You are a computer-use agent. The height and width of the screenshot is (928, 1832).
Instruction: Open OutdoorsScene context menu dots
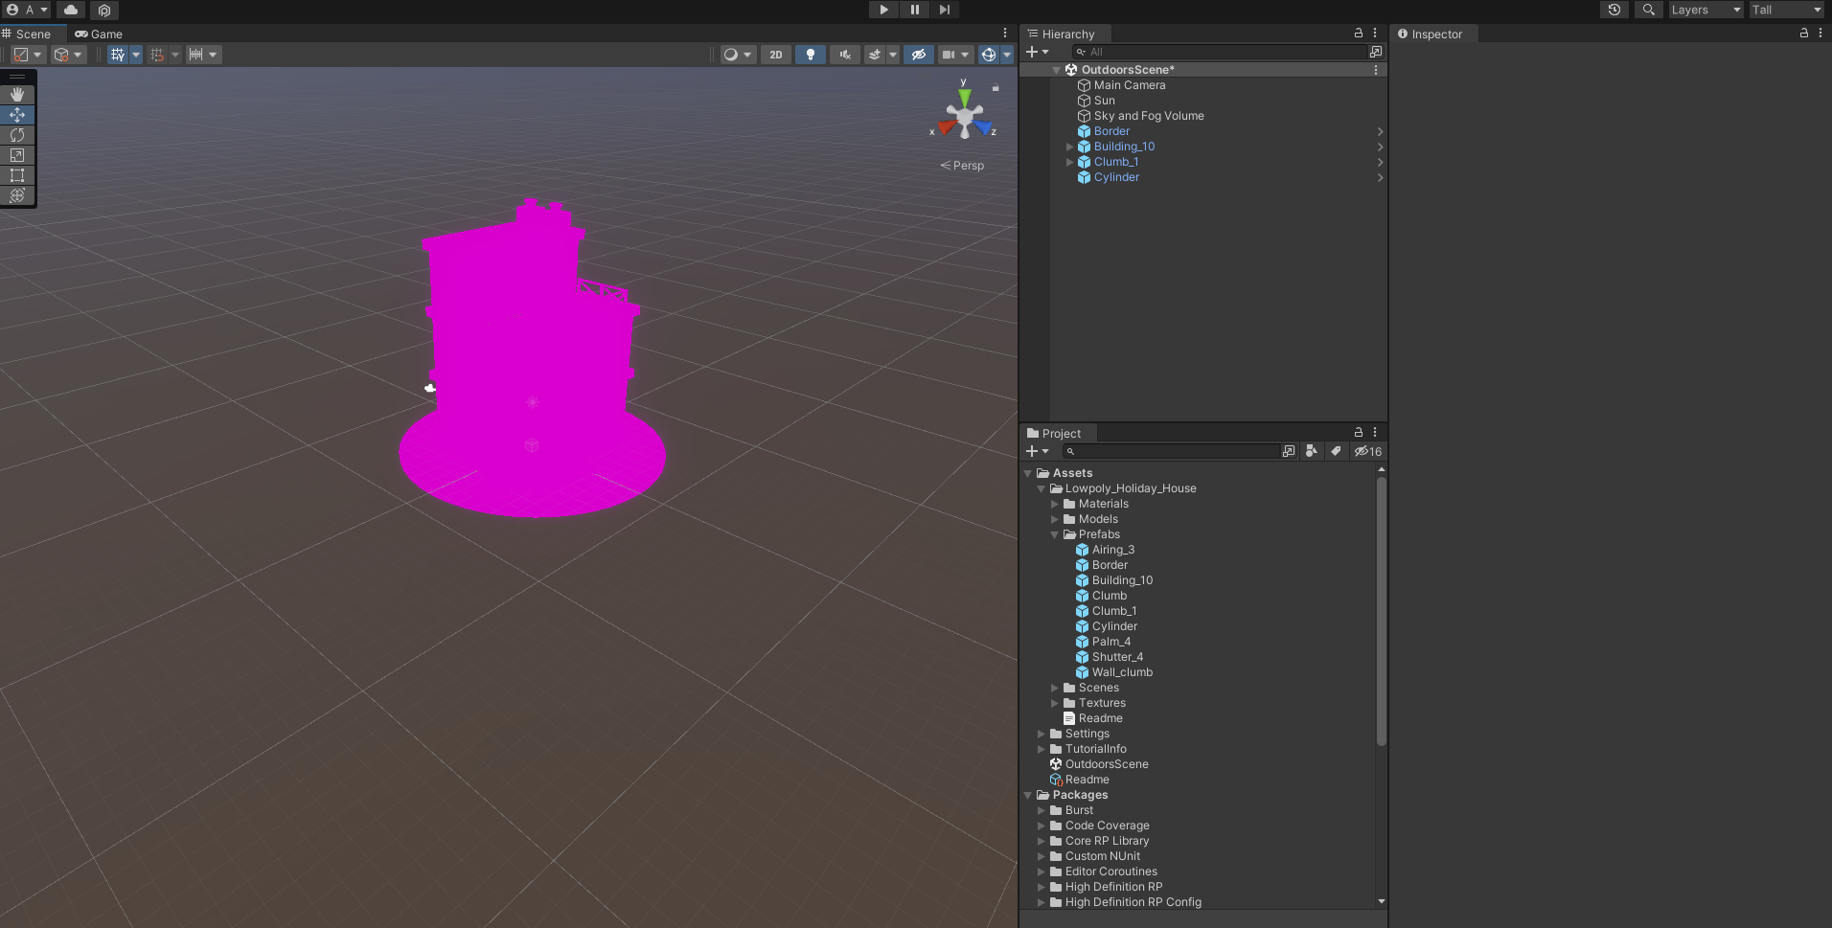[1376, 70]
